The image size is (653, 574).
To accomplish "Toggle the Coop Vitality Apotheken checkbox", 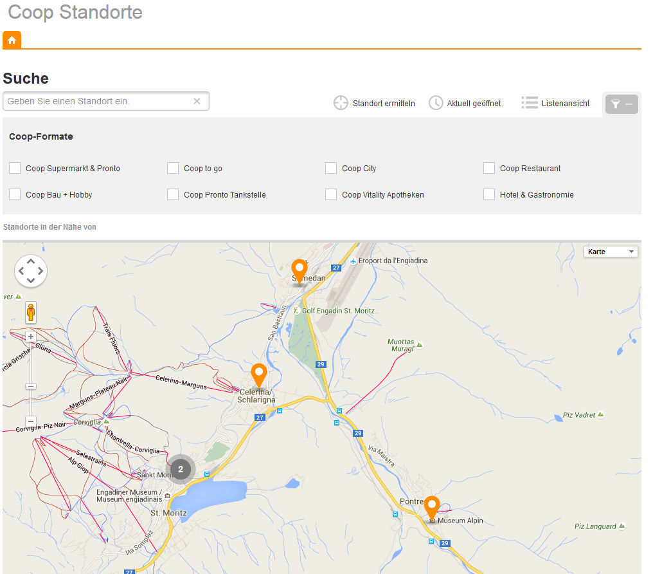I will click(331, 194).
